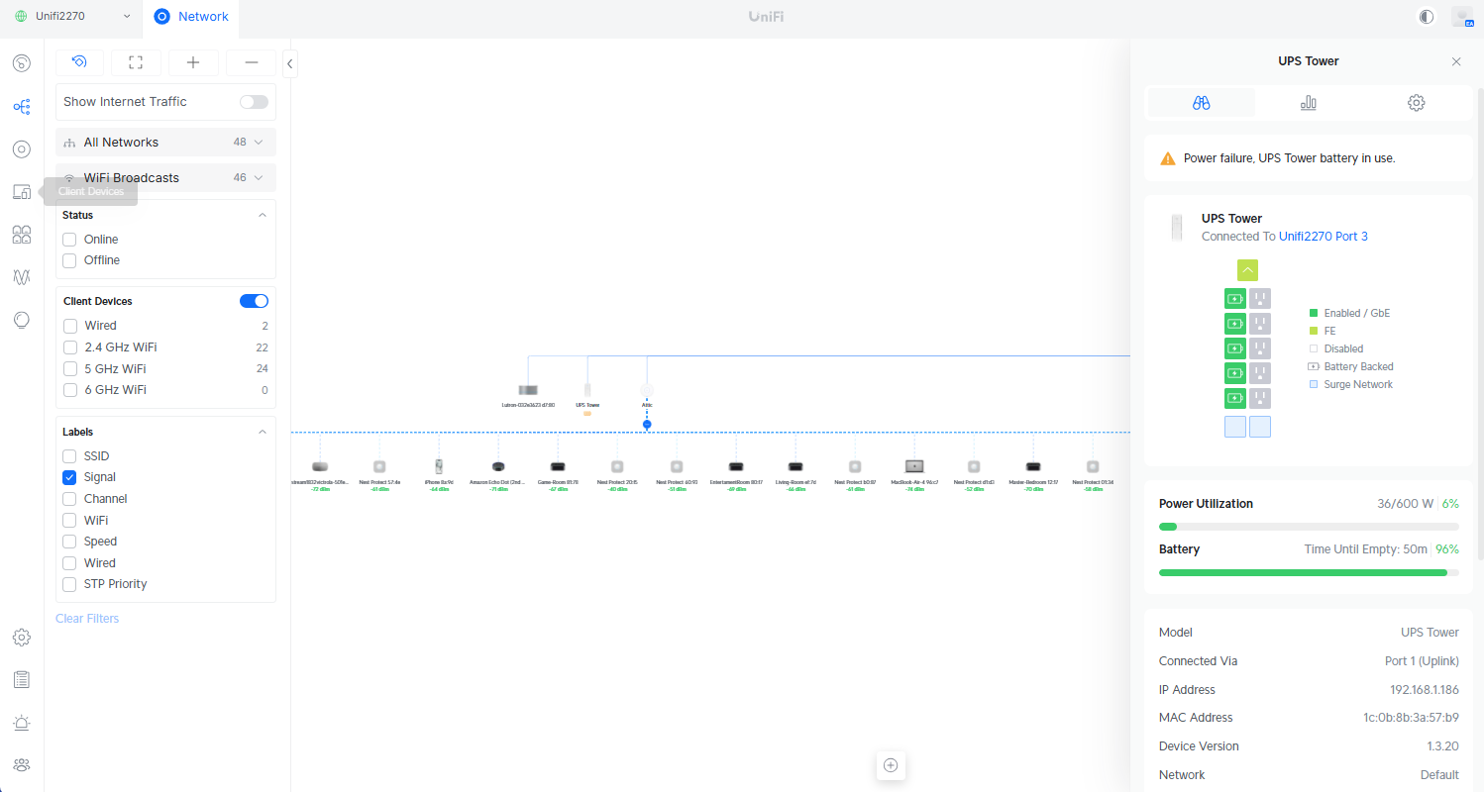
Task: Follow the Unifi2270 Port 3 link
Action: [x=1323, y=237]
